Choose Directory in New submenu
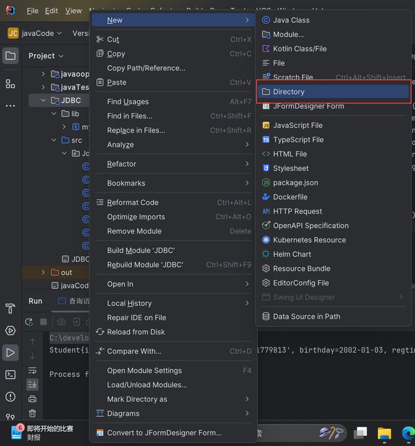This screenshot has height=446, width=415. click(x=333, y=92)
